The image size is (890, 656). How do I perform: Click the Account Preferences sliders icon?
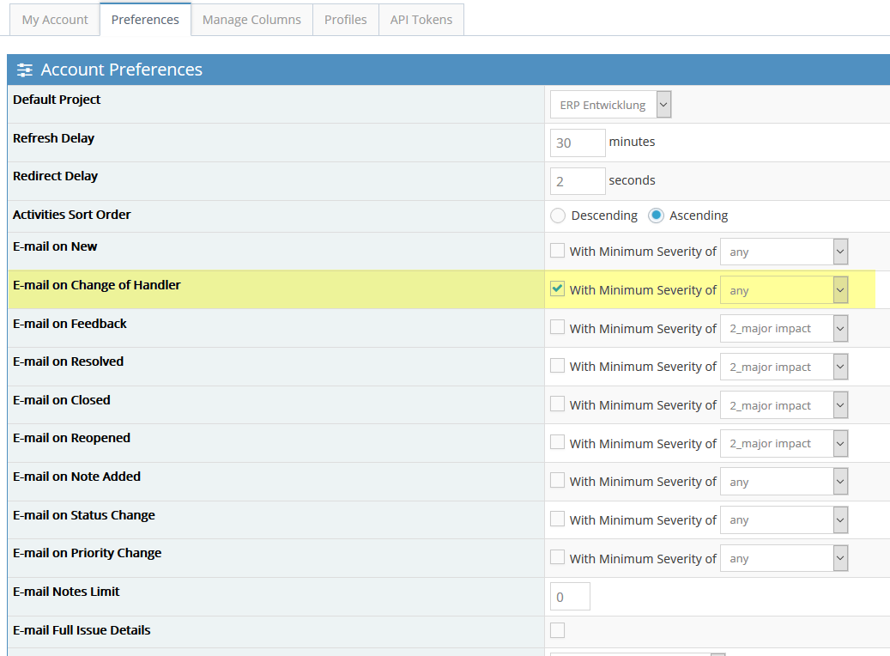[25, 70]
